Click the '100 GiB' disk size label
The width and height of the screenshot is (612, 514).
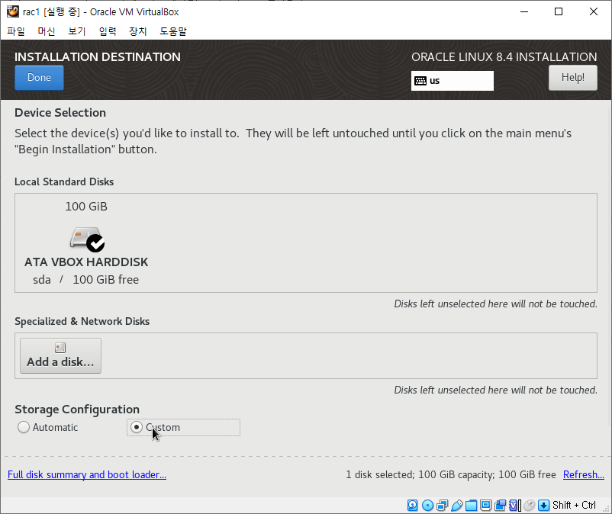pyautogui.click(x=86, y=207)
